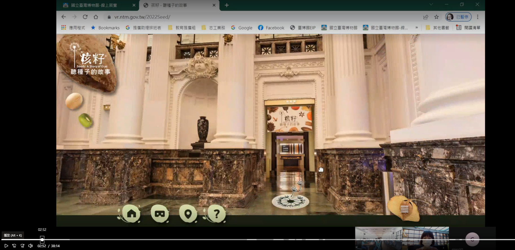Click the dandelion floor navigation marker
Screen dimensions: 515x250
[x=290, y=201]
